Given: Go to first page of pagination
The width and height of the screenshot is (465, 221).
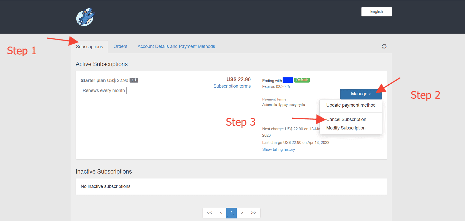Looking at the screenshot, I should 209,213.
